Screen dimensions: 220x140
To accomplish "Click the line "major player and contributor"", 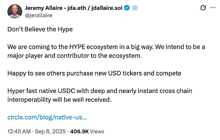I will point(74,56).
